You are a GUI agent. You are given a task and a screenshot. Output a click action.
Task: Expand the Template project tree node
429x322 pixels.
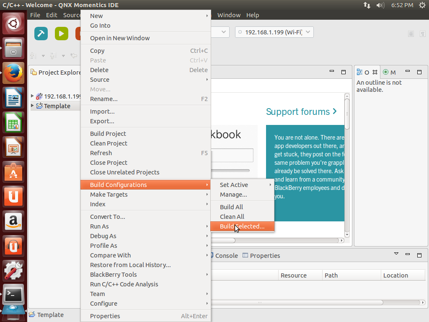click(x=32, y=105)
